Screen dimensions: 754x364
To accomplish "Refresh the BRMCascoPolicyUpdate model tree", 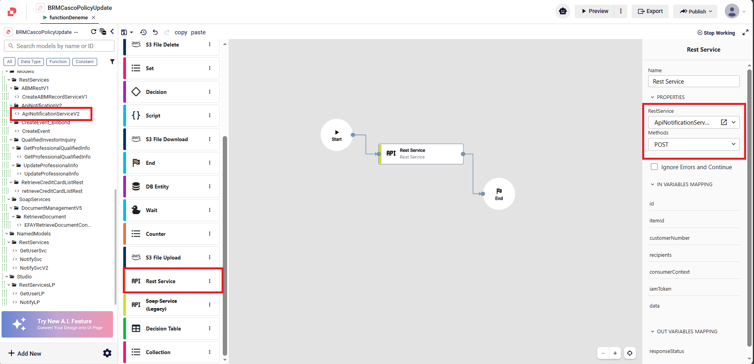I will pyautogui.click(x=94, y=32).
